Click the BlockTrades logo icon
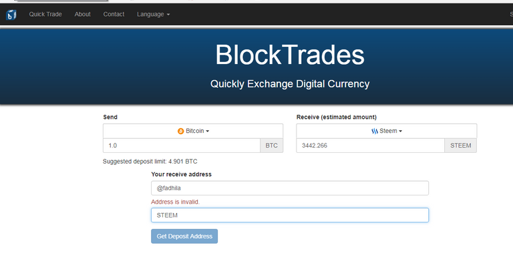The width and height of the screenshot is (513, 257). [11, 15]
